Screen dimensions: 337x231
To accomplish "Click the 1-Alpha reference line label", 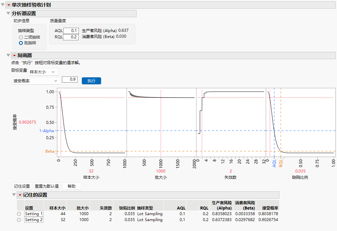I will (x=46, y=131).
